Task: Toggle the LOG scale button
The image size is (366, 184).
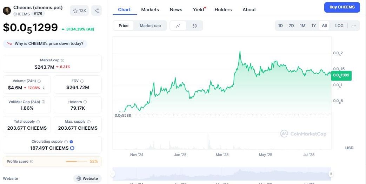Action: tap(339, 26)
